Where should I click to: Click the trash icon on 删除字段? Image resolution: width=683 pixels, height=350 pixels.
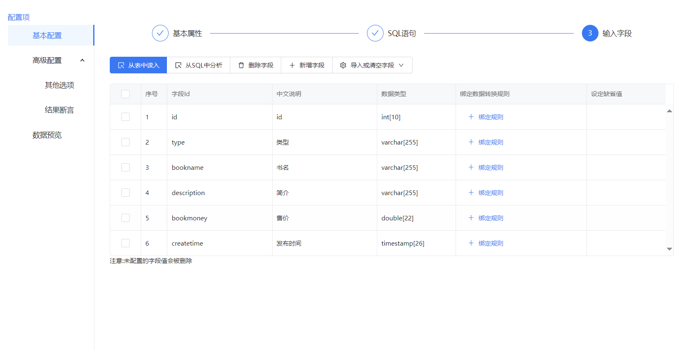coord(241,65)
